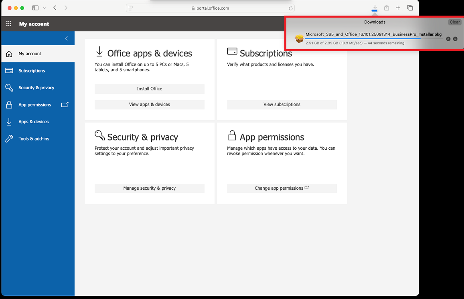This screenshot has width=464, height=299.
Task: Toggle the Safari sidebar button
Action: [x=35, y=8]
